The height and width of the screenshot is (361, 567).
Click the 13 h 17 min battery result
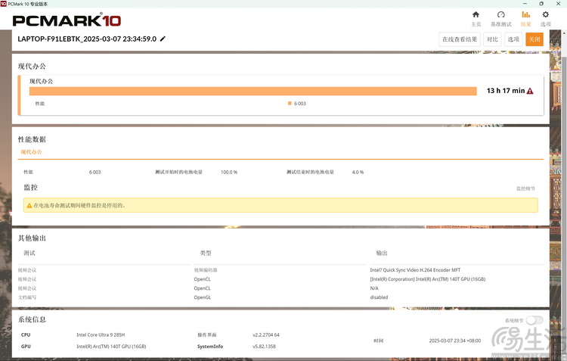pyautogui.click(x=506, y=91)
